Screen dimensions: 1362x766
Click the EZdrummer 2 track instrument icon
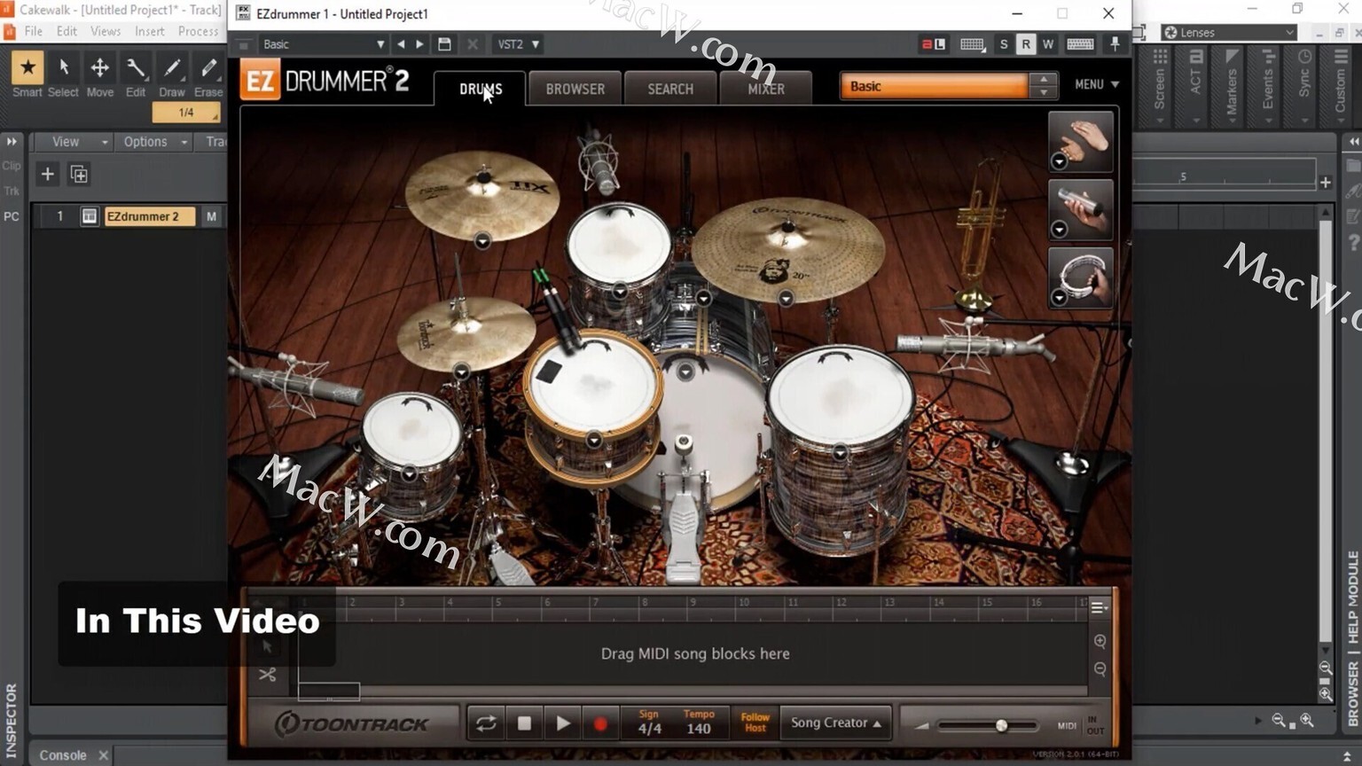[x=89, y=216]
